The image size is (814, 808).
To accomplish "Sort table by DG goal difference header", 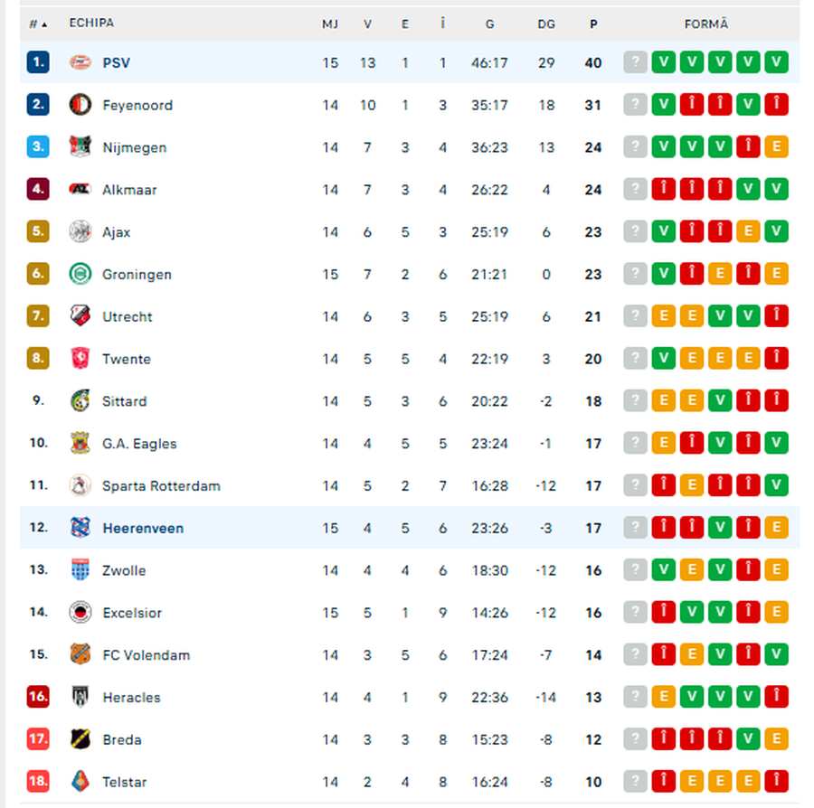I will click(x=546, y=24).
